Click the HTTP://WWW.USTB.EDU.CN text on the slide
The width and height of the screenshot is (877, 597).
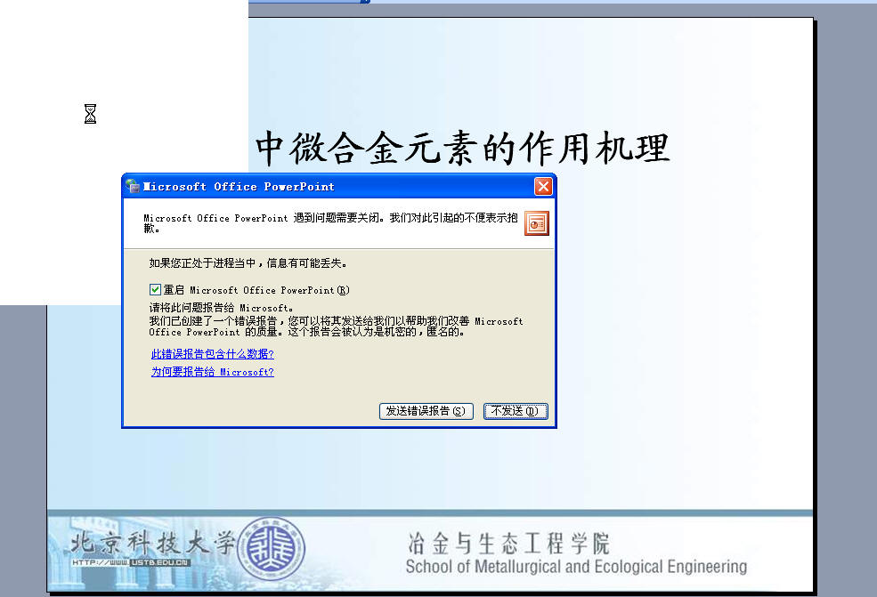click(x=132, y=562)
